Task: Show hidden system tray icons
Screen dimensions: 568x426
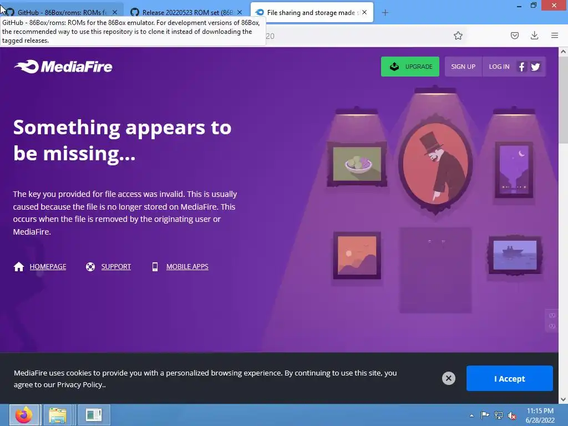Action: click(471, 415)
